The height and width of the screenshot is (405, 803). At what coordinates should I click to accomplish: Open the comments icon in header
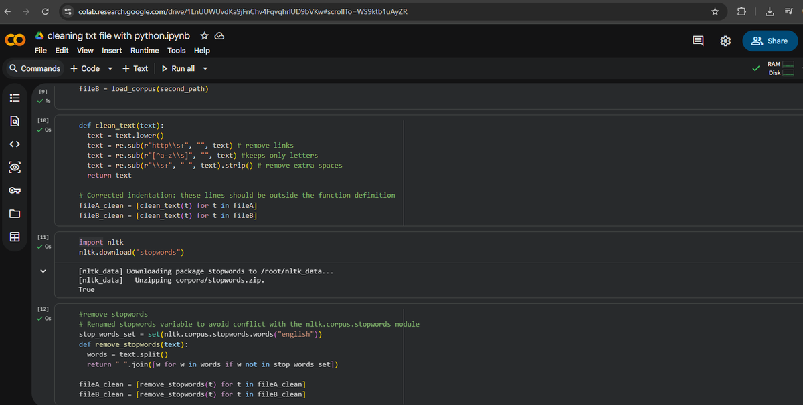coord(698,41)
